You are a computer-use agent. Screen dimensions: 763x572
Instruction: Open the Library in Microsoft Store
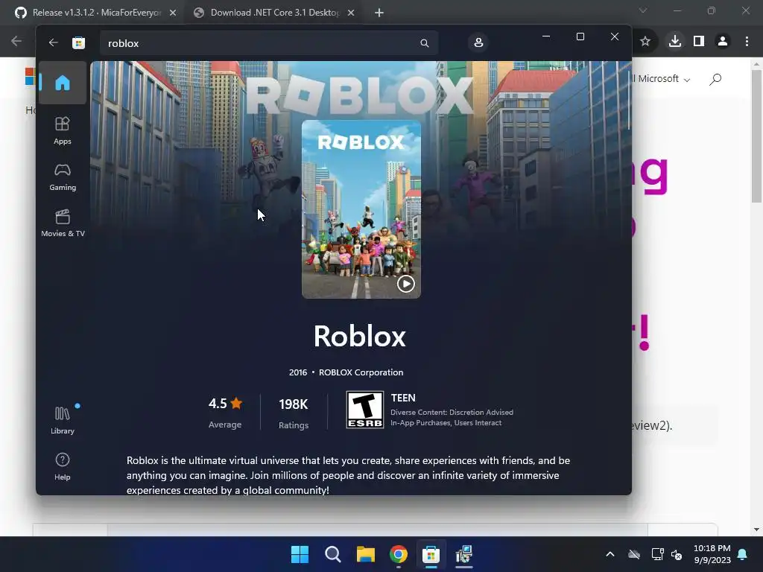point(63,420)
